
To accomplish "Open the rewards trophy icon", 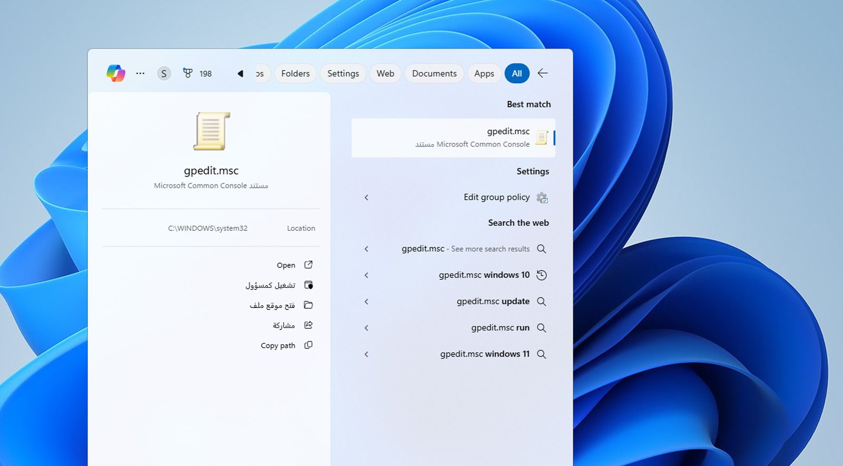I will (x=188, y=73).
